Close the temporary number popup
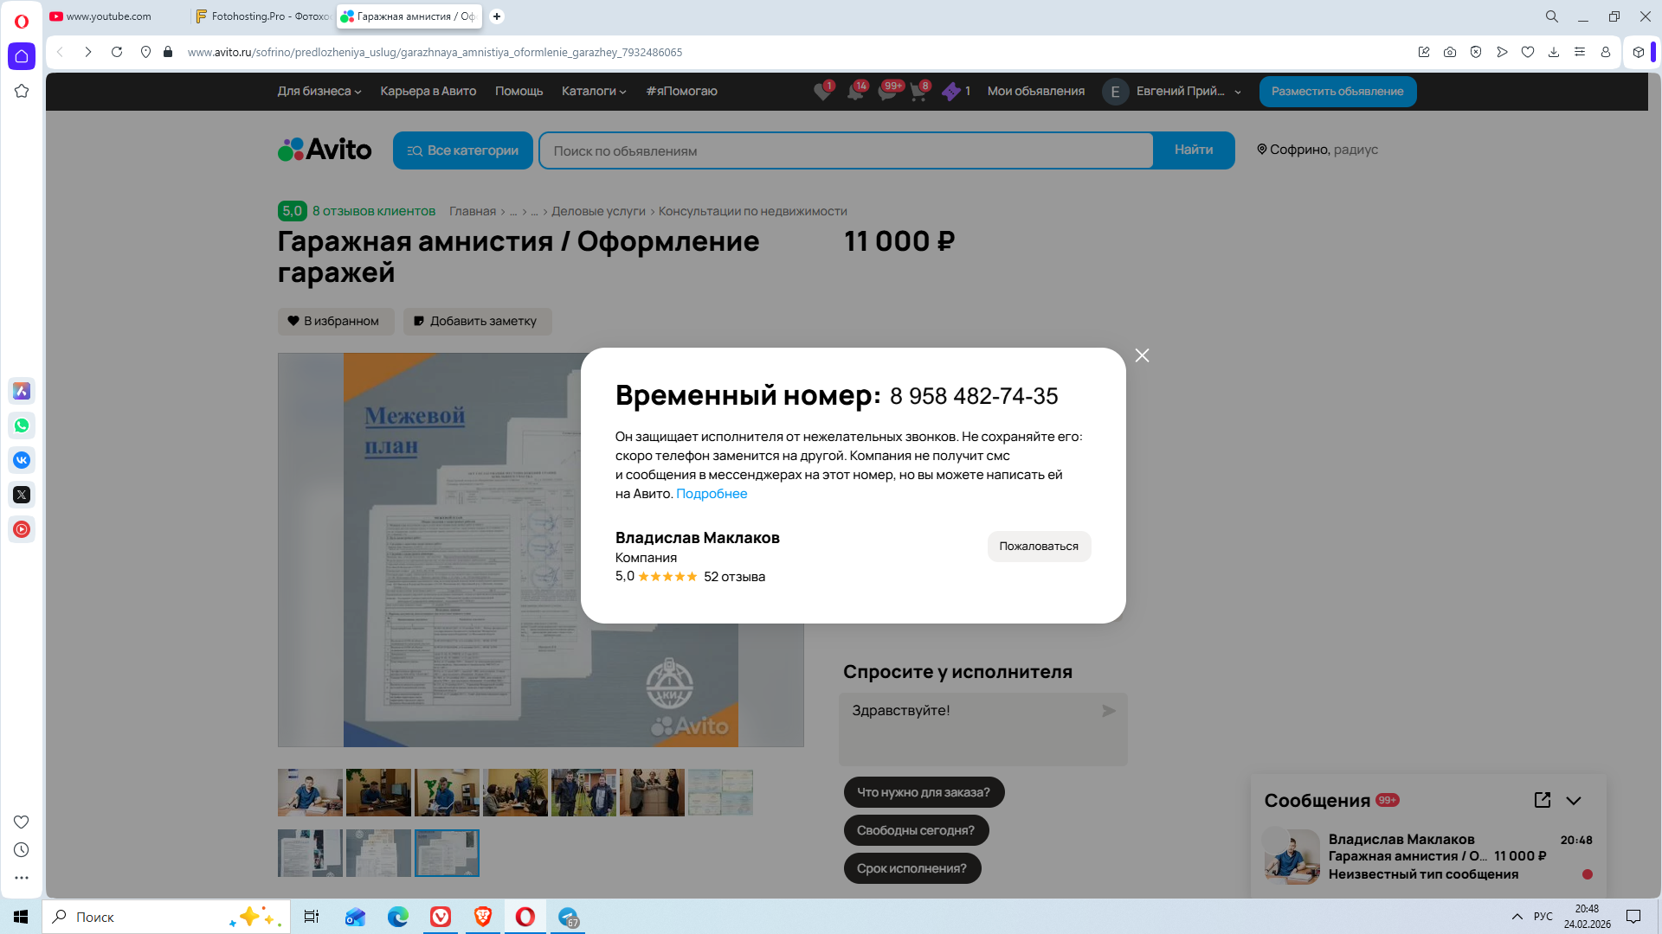The width and height of the screenshot is (1662, 934). tap(1142, 355)
